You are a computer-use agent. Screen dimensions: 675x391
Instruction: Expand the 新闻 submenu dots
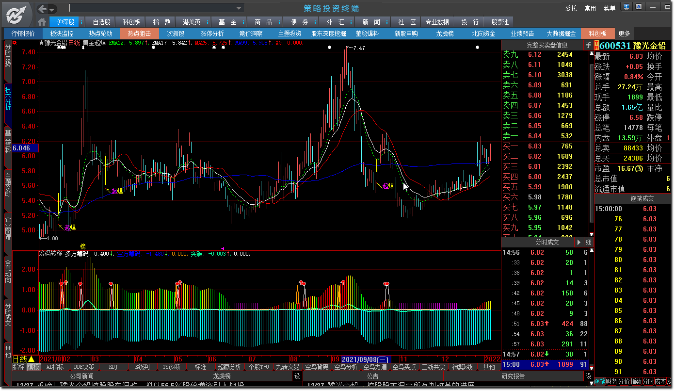387,22
